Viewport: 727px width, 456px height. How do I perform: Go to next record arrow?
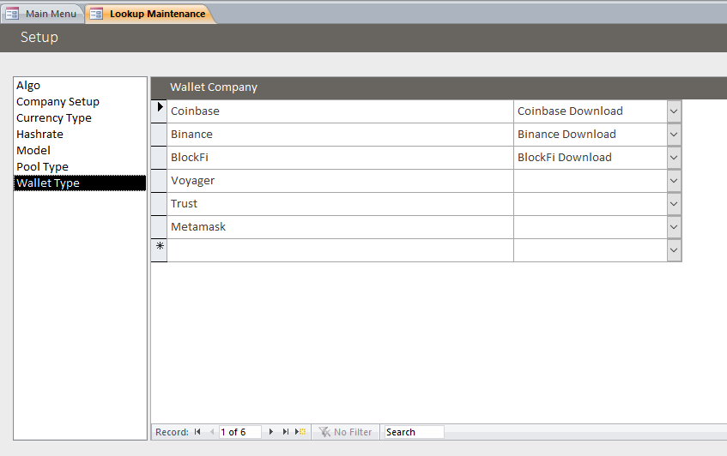pos(271,432)
